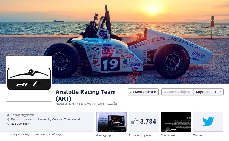Screen dimensions: 229x141
Task: Open the Πληροφορίες about link
Action: tap(20, 134)
